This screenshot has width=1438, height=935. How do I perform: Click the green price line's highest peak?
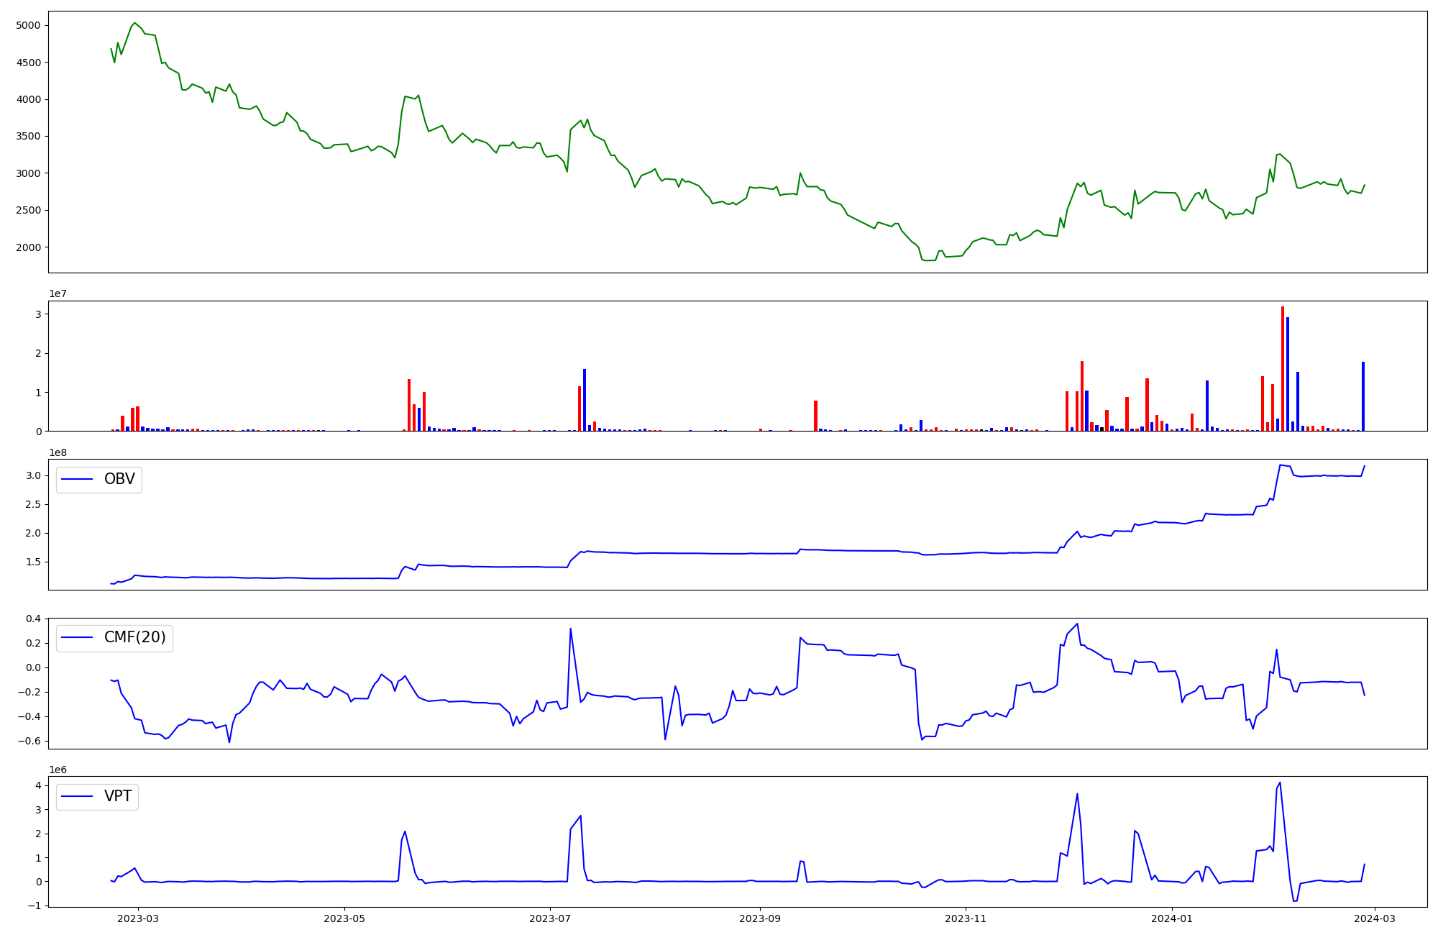point(134,23)
